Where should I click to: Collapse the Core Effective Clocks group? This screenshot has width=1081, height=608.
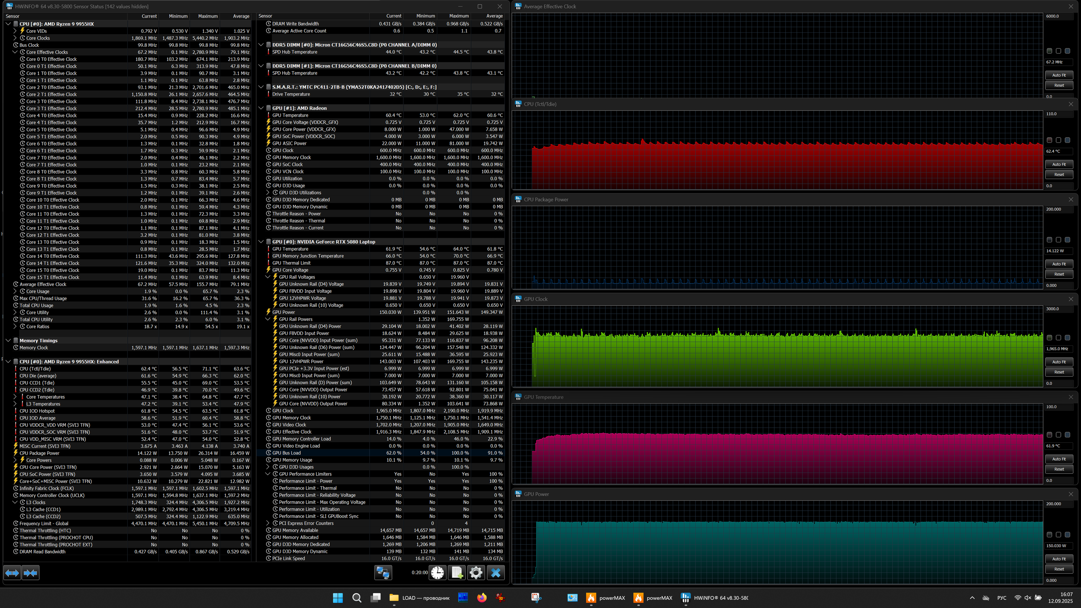point(15,52)
